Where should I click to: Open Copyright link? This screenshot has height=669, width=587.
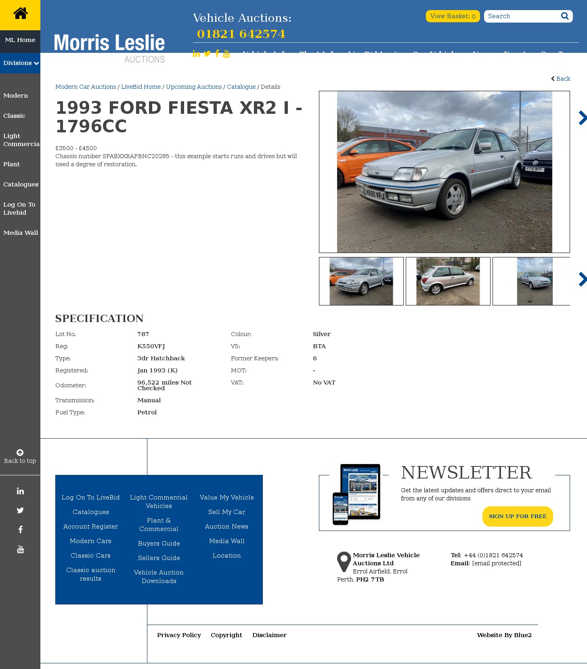[226, 635]
